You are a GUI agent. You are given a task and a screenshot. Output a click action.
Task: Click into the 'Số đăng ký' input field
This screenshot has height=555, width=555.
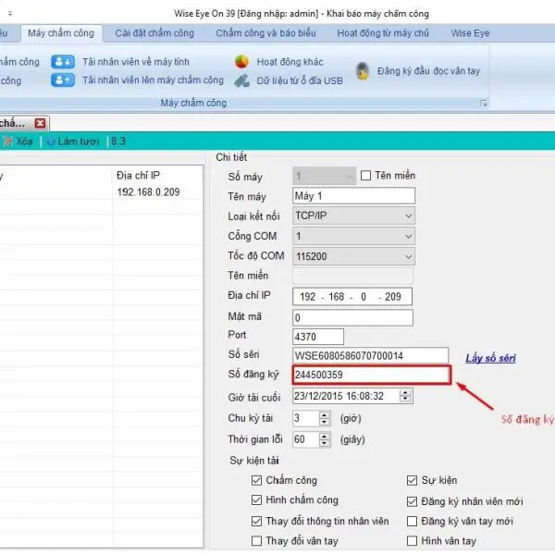[370, 376]
